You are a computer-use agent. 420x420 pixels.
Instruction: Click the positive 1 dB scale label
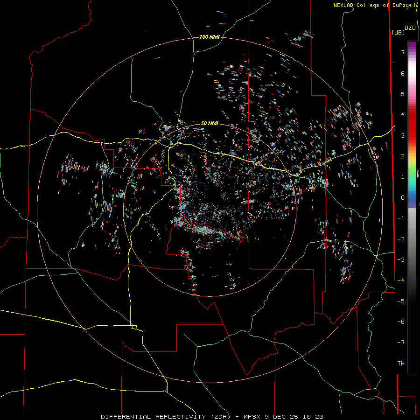click(x=403, y=177)
